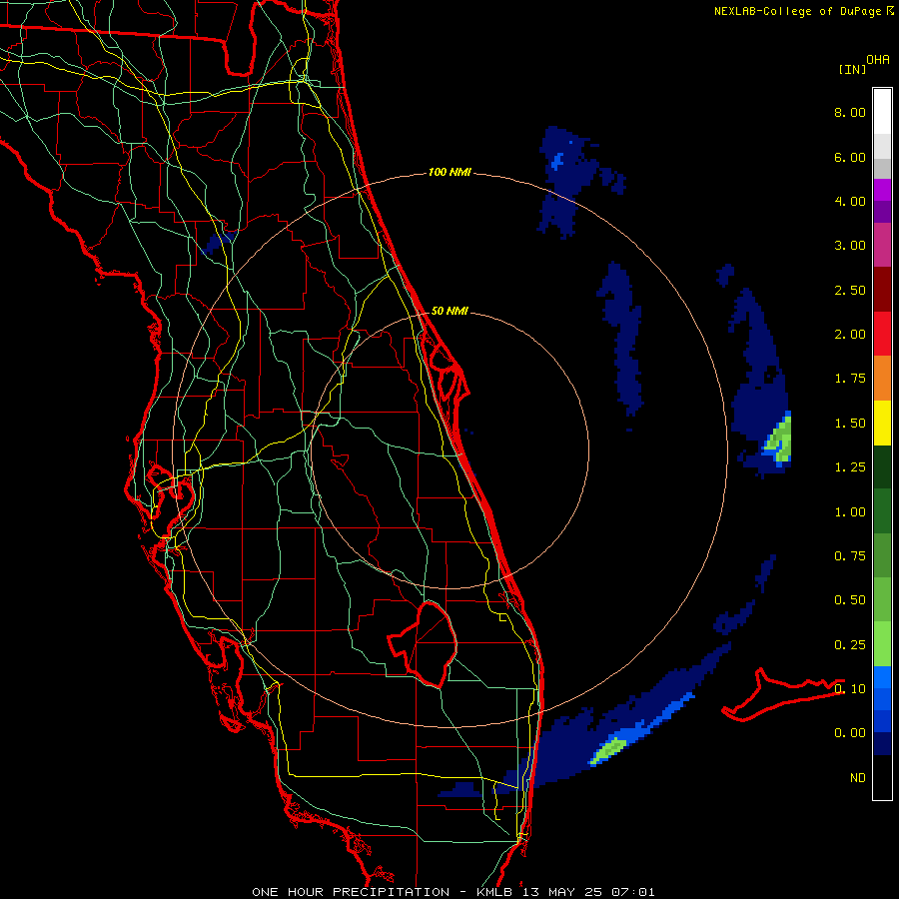Click the 4.00 legend value

point(849,201)
